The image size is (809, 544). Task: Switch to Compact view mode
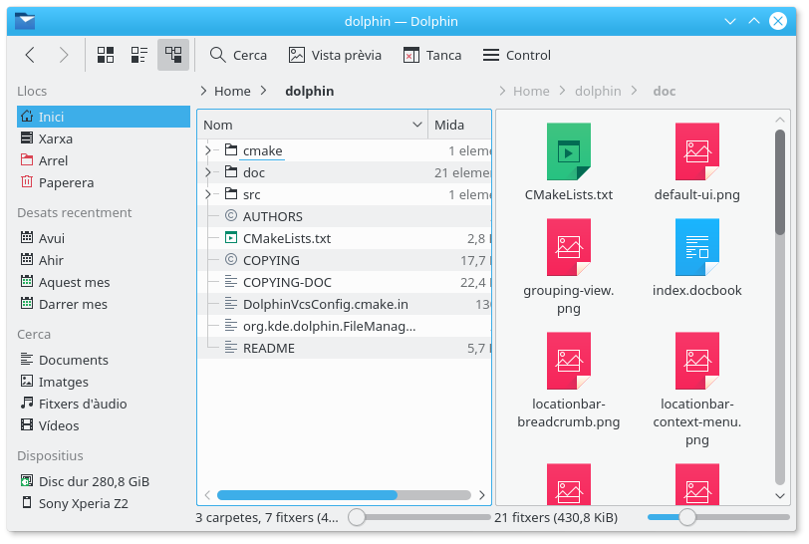139,55
